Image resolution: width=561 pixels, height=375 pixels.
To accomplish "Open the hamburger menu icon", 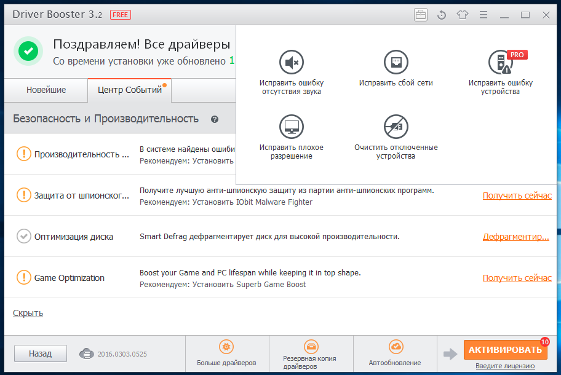I will coord(483,15).
